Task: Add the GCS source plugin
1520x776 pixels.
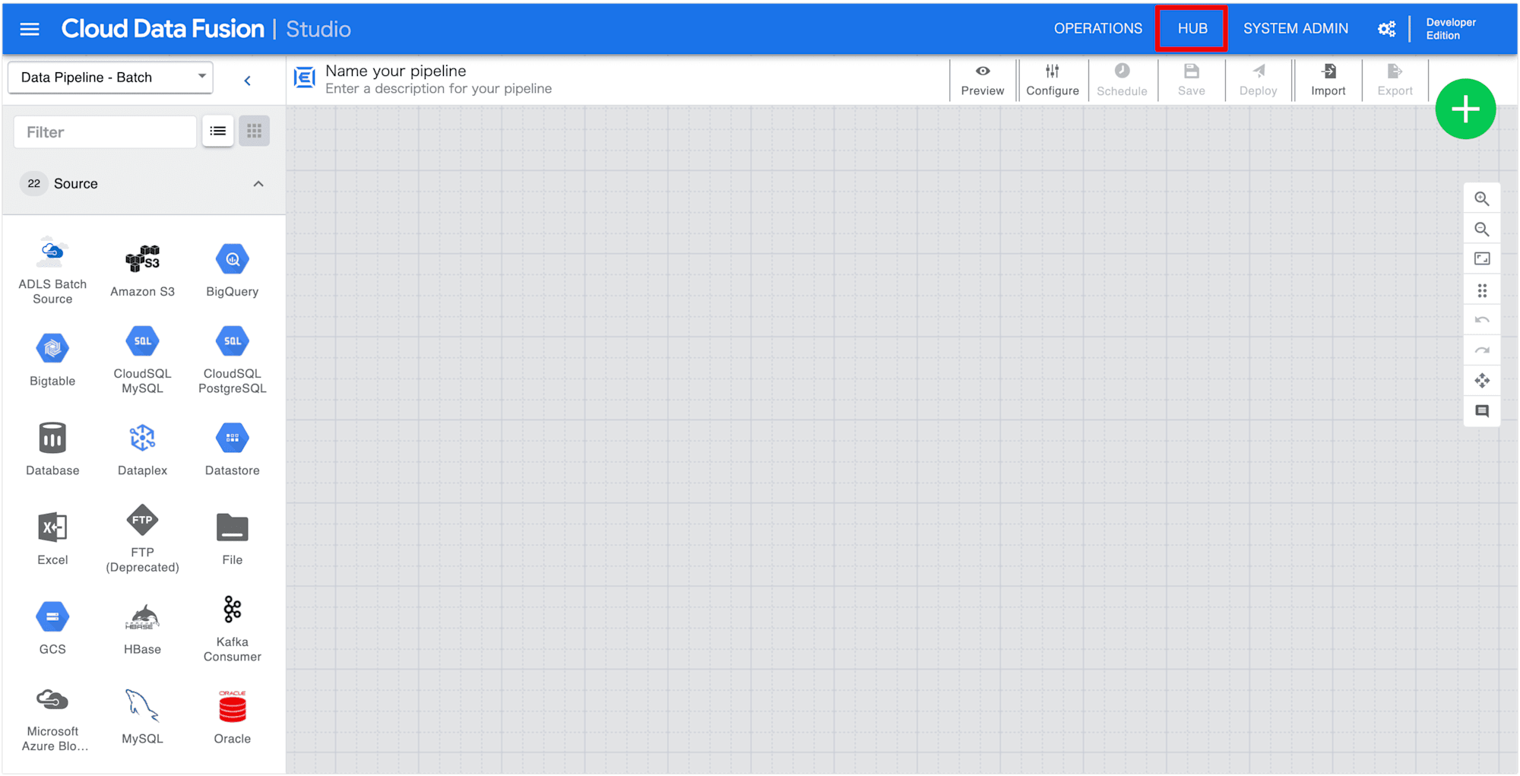Action: tap(52, 629)
